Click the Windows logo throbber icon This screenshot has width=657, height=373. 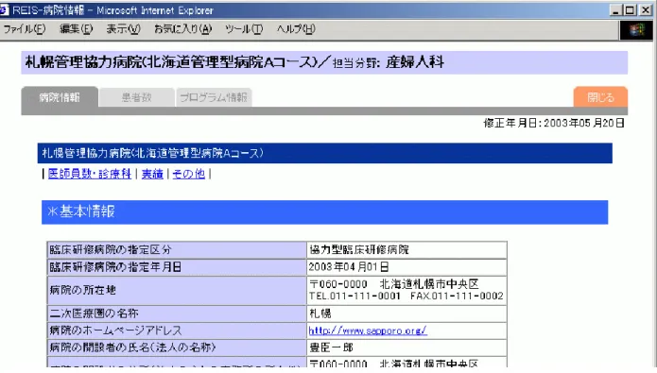(x=636, y=29)
